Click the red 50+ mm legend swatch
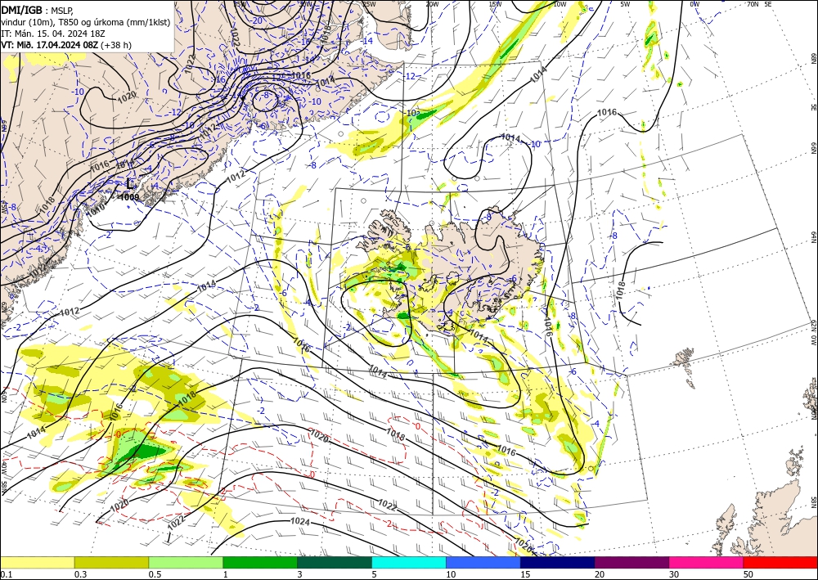The image size is (818, 580). click(780, 562)
